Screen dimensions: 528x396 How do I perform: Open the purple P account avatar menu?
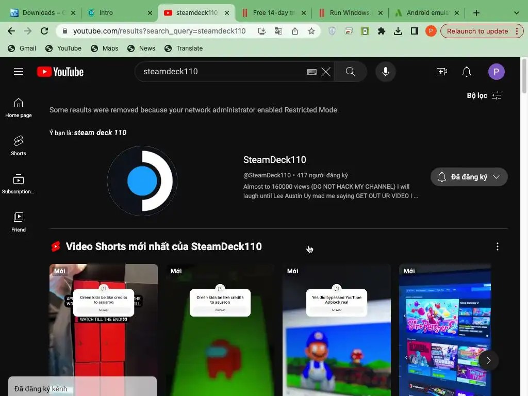pyautogui.click(x=497, y=72)
